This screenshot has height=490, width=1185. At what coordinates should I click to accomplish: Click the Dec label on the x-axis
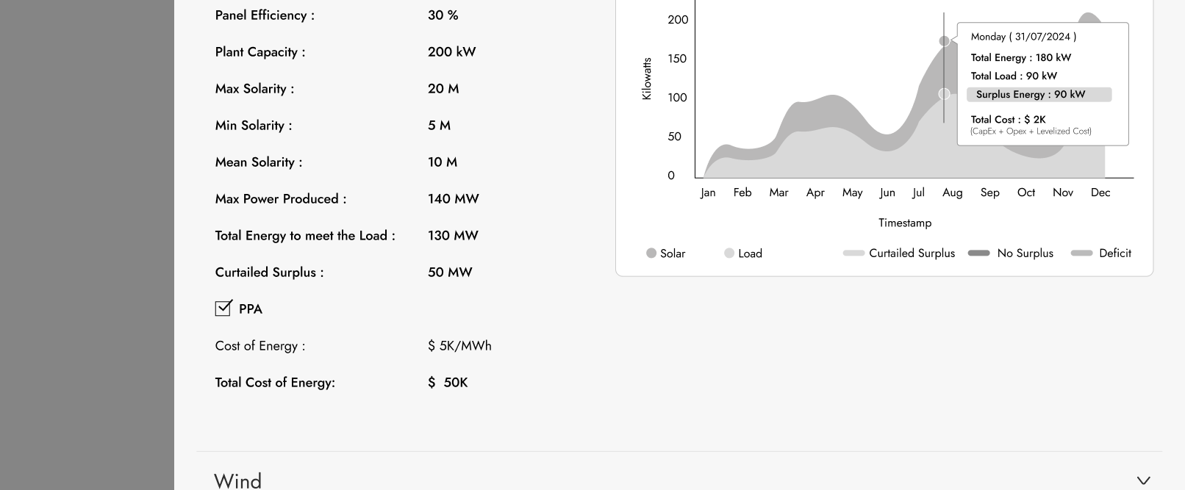tap(1100, 192)
